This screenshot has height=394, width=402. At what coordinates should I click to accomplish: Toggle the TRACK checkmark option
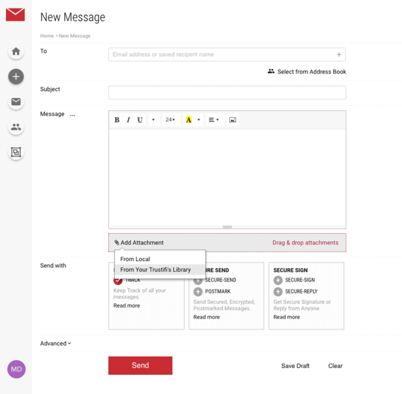coord(118,280)
